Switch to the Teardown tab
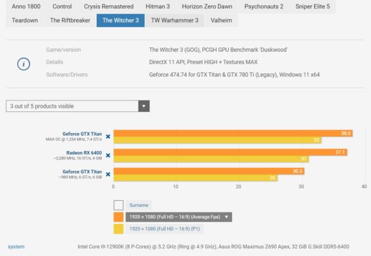Viewport: 371px width, 256px height. (x=25, y=20)
